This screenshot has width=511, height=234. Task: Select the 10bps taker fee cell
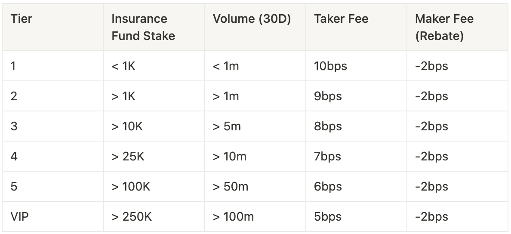[330, 66]
